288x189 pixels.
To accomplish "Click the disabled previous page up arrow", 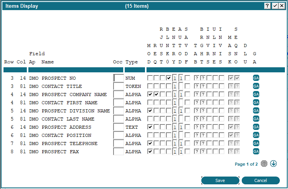I will coord(264,164).
